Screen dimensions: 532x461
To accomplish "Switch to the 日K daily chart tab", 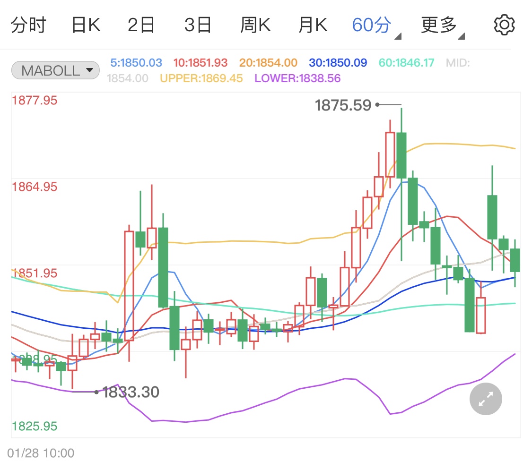I will coord(86,25).
